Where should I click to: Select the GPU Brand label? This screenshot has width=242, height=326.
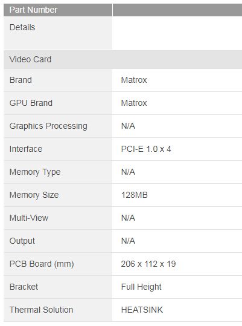(x=31, y=103)
